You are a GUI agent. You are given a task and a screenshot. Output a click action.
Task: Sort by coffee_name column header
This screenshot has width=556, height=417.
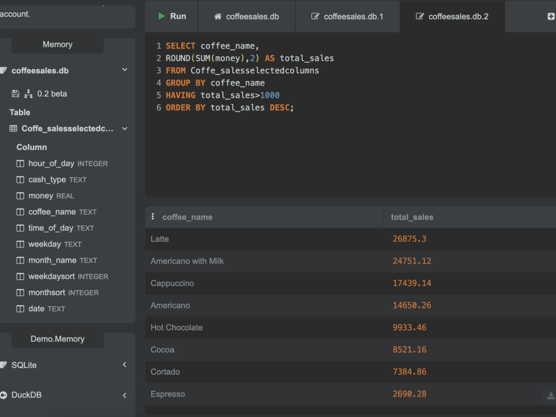pos(187,217)
